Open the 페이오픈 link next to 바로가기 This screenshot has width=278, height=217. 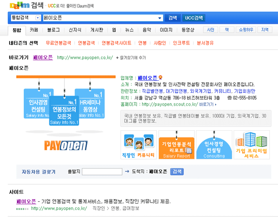click(x=43, y=58)
